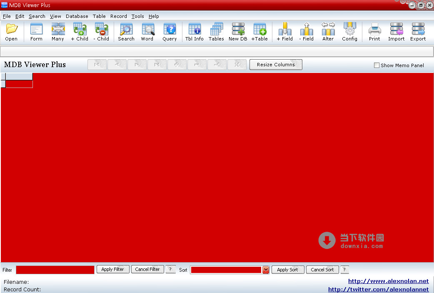The image size is (434, 293).
Task: Create a new database with New DB
Action: pyautogui.click(x=238, y=32)
